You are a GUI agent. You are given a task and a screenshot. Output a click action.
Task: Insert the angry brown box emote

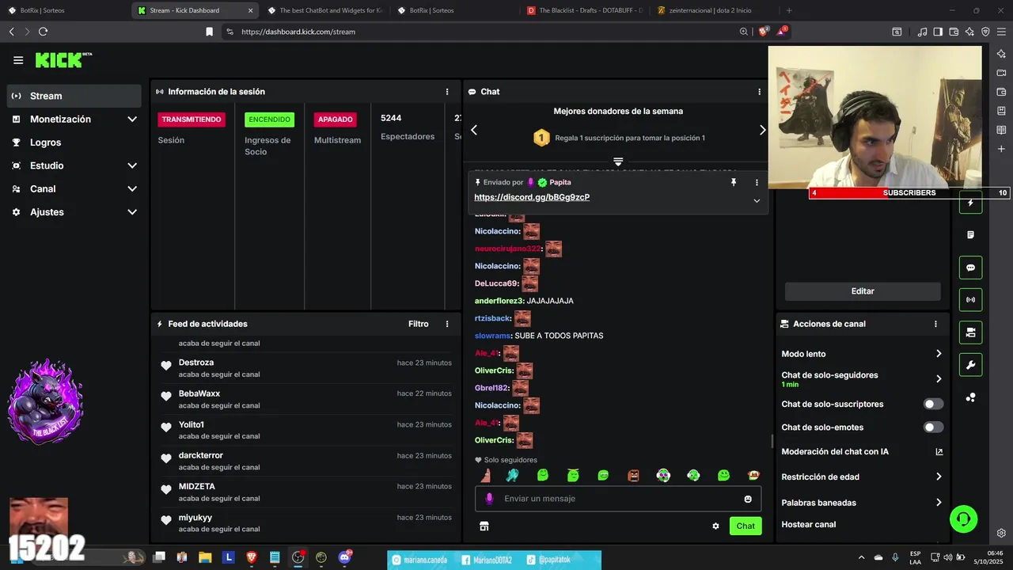tap(633, 475)
